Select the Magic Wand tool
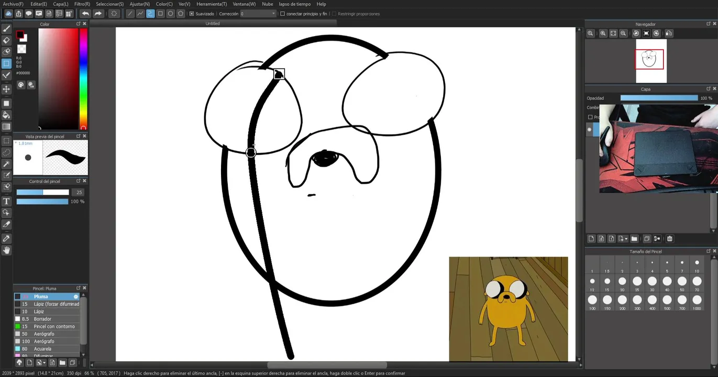This screenshot has width=718, height=377. (x=6, y=164)
